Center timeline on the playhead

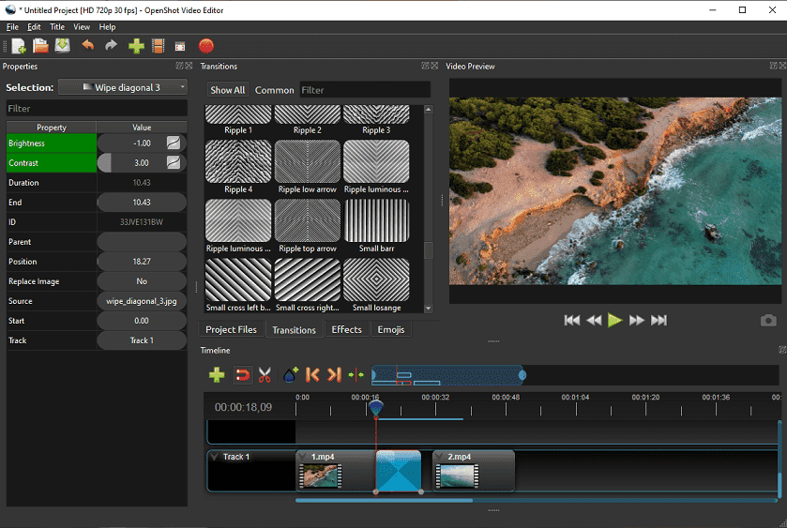(356, 375)
